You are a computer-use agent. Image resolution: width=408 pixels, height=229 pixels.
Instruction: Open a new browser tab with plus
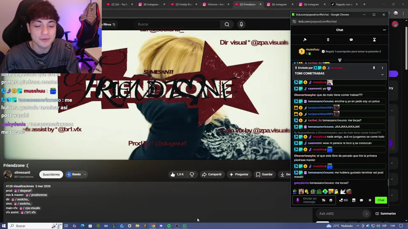pos(364,4)
